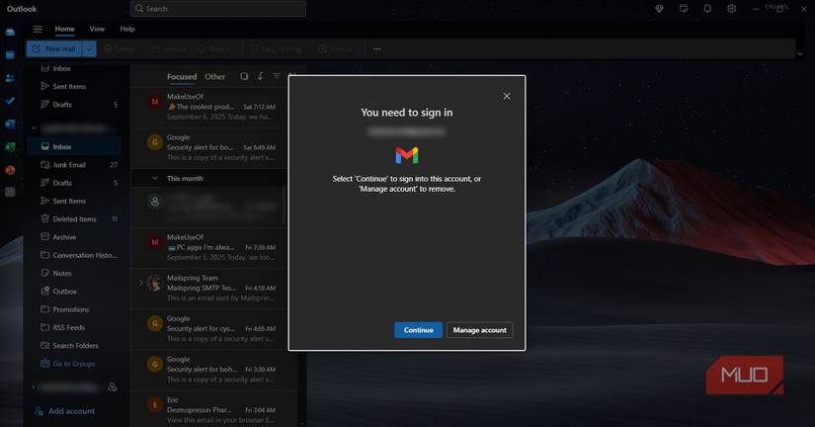The width and height of the screenshot is (815, 427).
Task: Open the Mail app in the left rail
Action: 10,33
